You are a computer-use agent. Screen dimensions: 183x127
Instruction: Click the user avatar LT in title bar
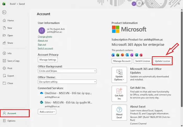[x=134, y=4]
